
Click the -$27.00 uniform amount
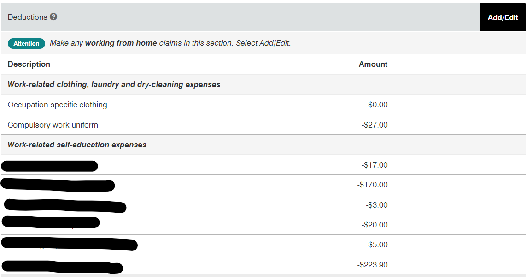tap(375, 125)
